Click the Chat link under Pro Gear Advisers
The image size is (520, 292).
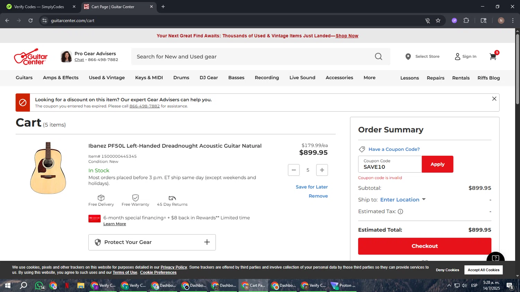click(79, 60)
